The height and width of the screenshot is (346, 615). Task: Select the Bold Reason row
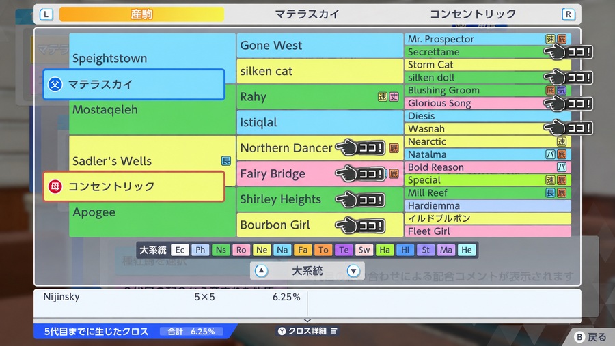tap(487, 167)
